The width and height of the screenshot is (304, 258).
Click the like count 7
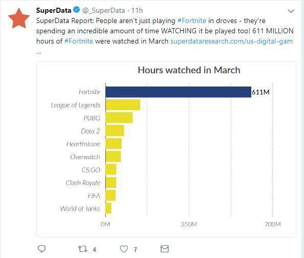(135, 249)
